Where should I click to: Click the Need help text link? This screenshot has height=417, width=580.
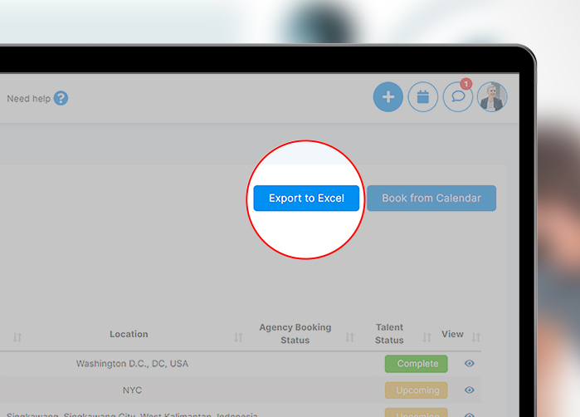point(28,98)
